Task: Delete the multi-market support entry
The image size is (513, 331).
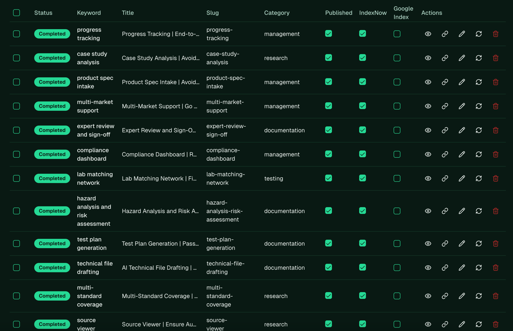Action: [x=496, y=106]
